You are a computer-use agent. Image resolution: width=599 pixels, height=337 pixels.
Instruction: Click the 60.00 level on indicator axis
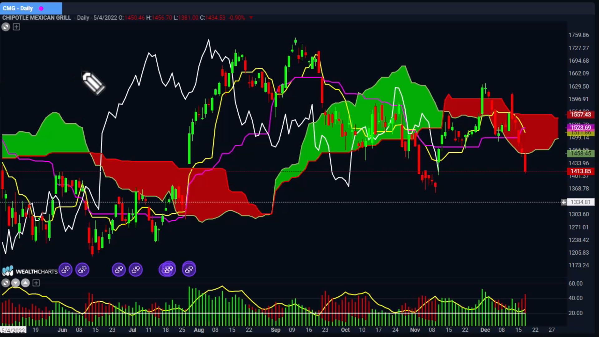(x=575, y=284)
